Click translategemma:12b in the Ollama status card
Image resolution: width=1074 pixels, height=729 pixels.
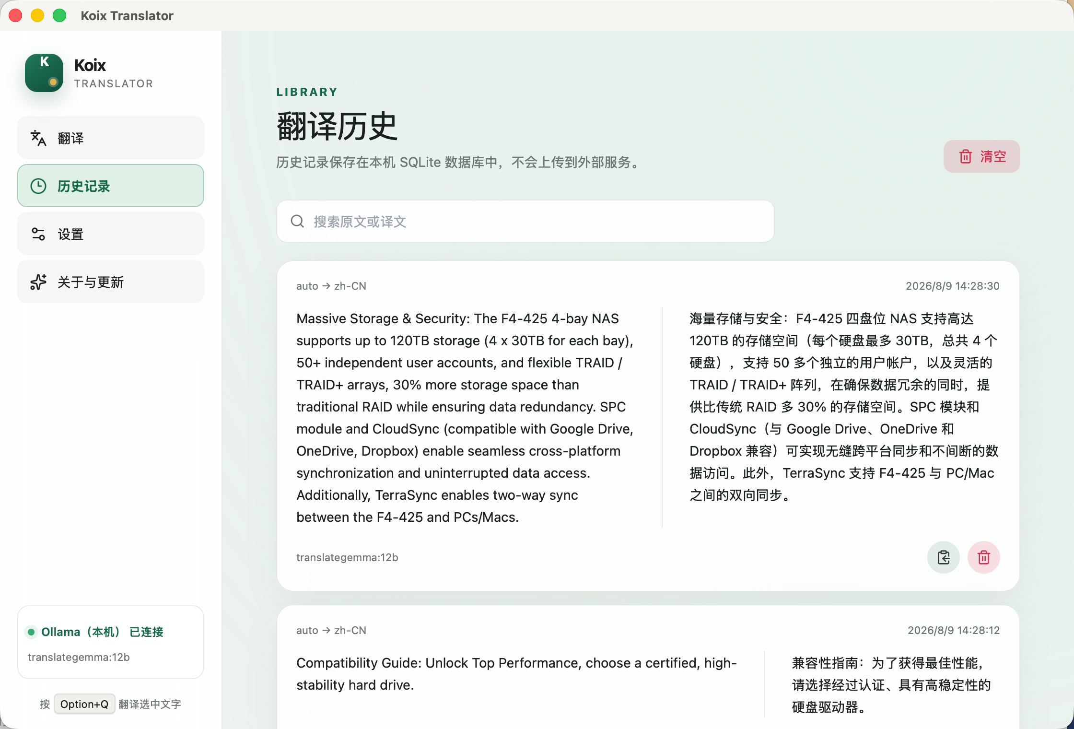pos(79,657)
